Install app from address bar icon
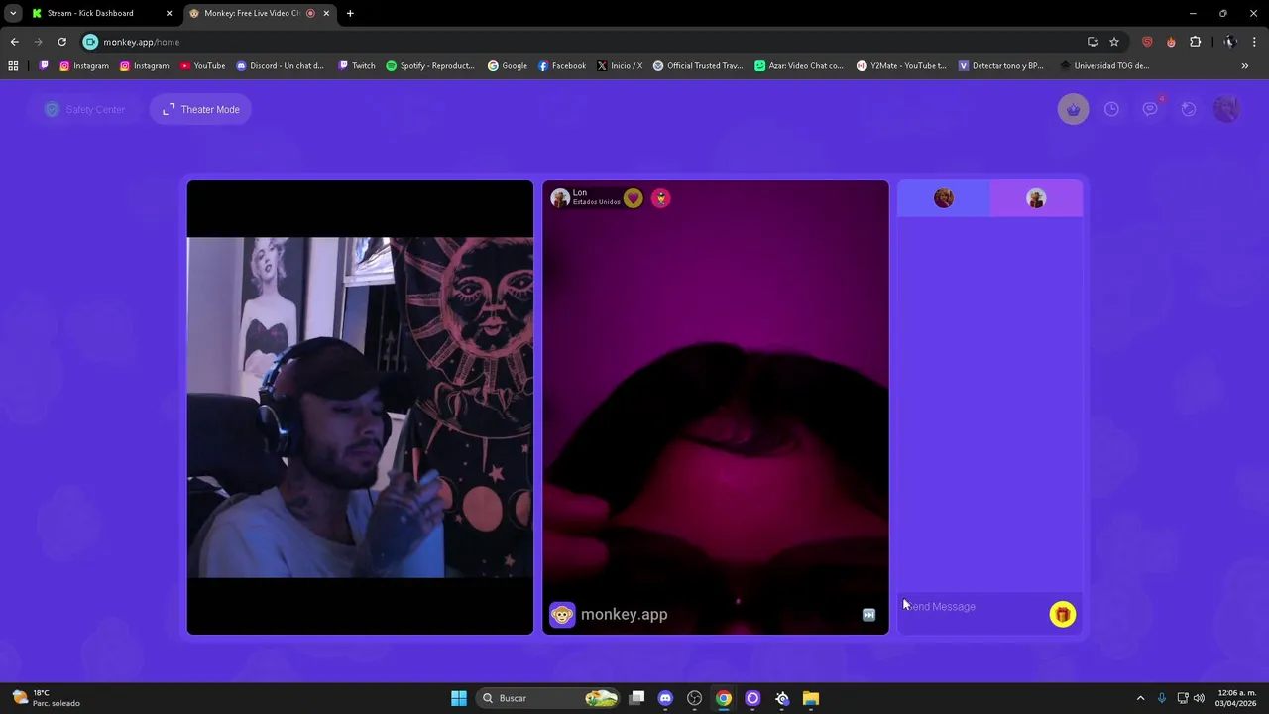1269x714 pixels. point(1093,42)
